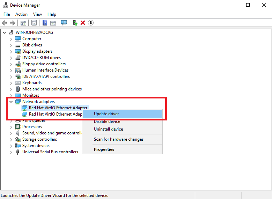Click the mouse icon for pointing devices
The image size is (272, 199).
pos(18,89)
